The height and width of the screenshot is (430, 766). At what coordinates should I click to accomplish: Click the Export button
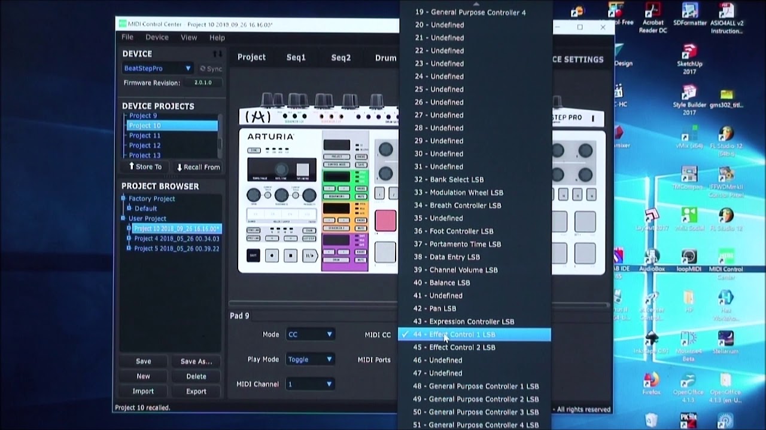[196, 391]
